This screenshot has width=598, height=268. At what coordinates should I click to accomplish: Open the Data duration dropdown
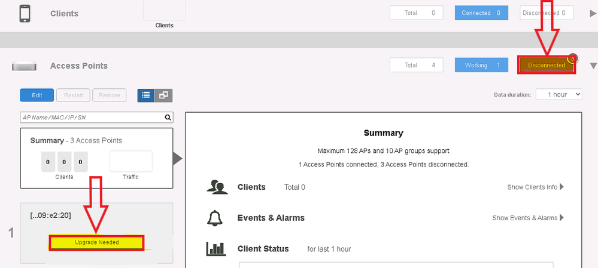point(558,94)
